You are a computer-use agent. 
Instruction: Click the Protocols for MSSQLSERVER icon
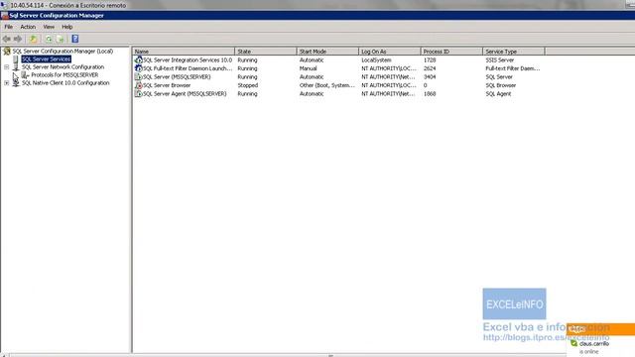[25, 75]
